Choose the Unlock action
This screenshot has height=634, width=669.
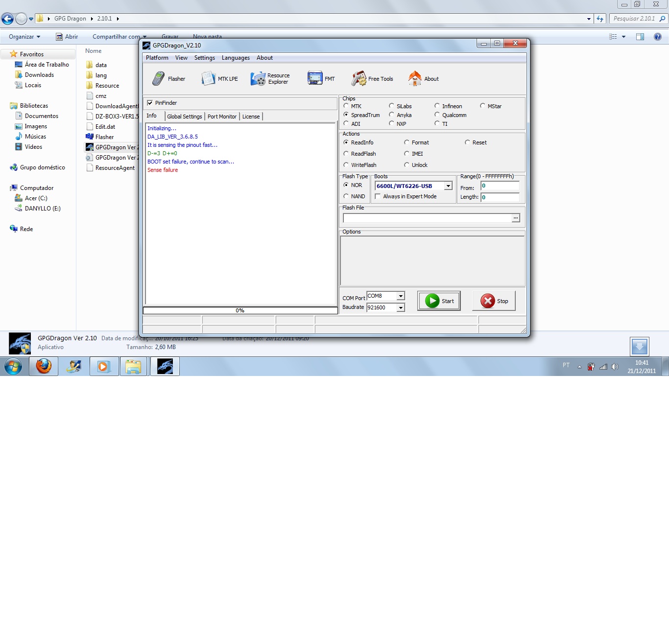406,165
